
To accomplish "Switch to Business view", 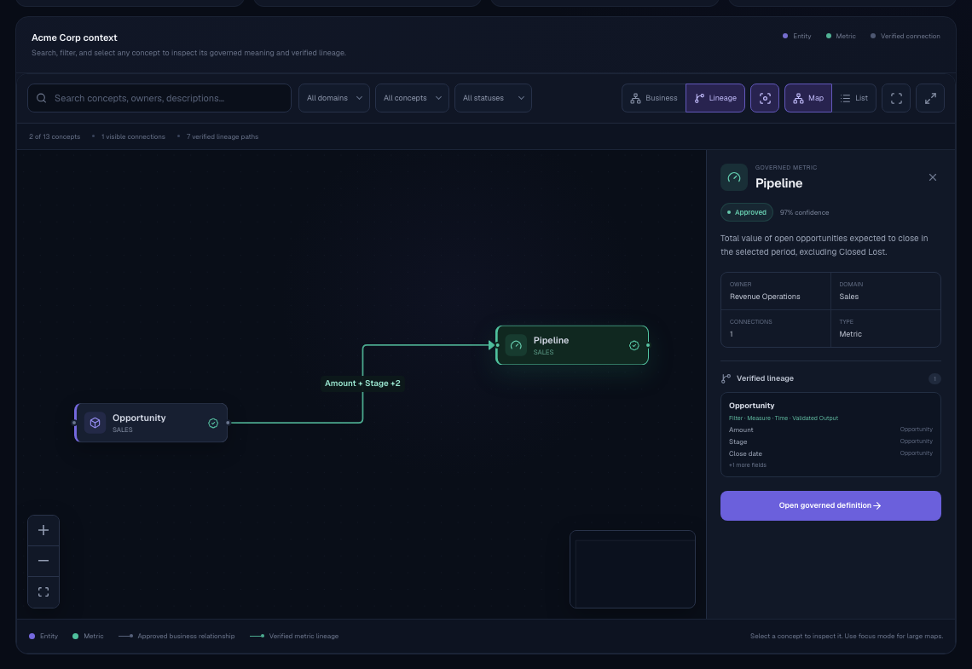I will 654,98.
